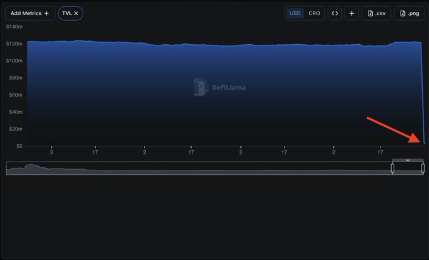Screen dimensions: 429x260
Task: Click the early peak in overview timeline
Action: (31, 166)
